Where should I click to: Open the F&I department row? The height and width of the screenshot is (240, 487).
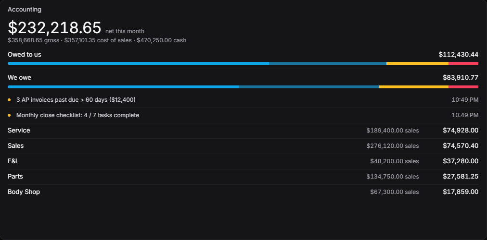243,161
